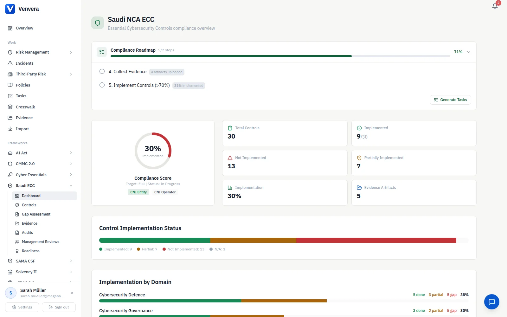Screen dimensions: 507x317
Task: Click the '71%' roadmap percentage
Action: point(458,52)
